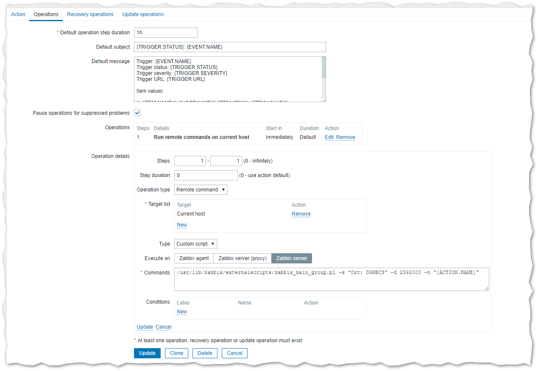Add New target to Target list
538x371 pixels.
[x=182, y=225]
